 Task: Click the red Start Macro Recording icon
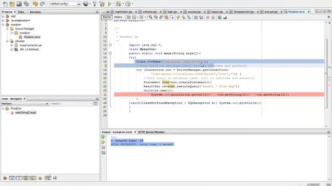click(208, 17)
